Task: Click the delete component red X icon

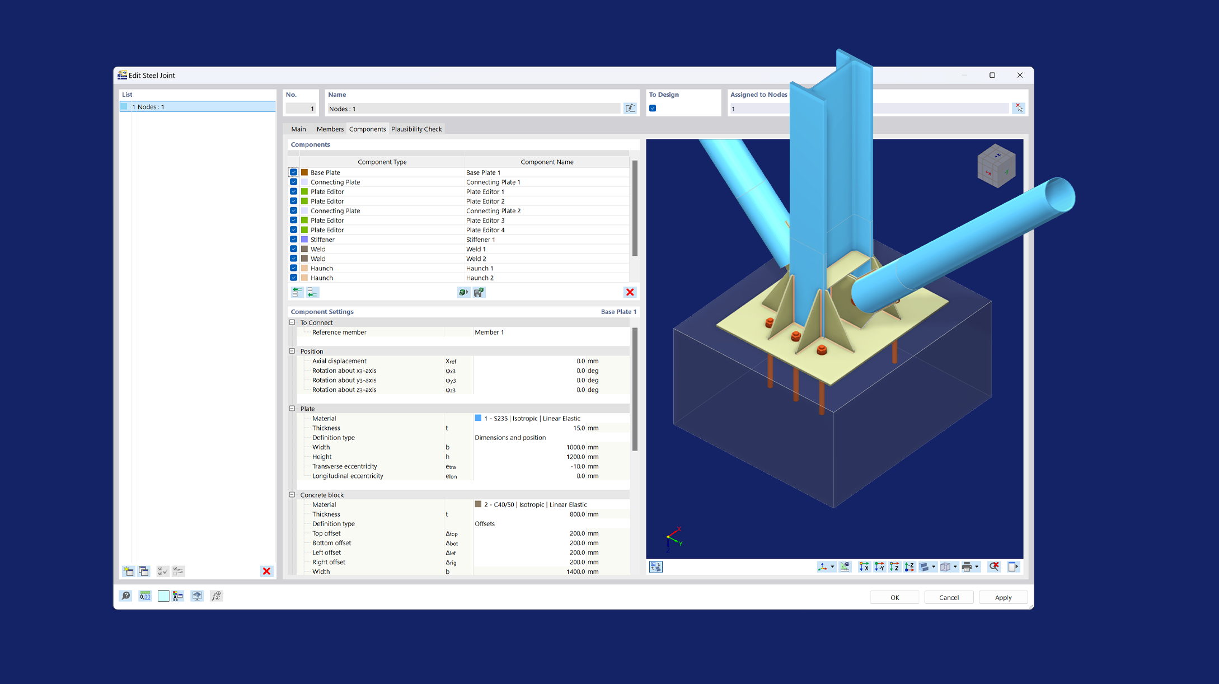Action: (x=630, y=292)
